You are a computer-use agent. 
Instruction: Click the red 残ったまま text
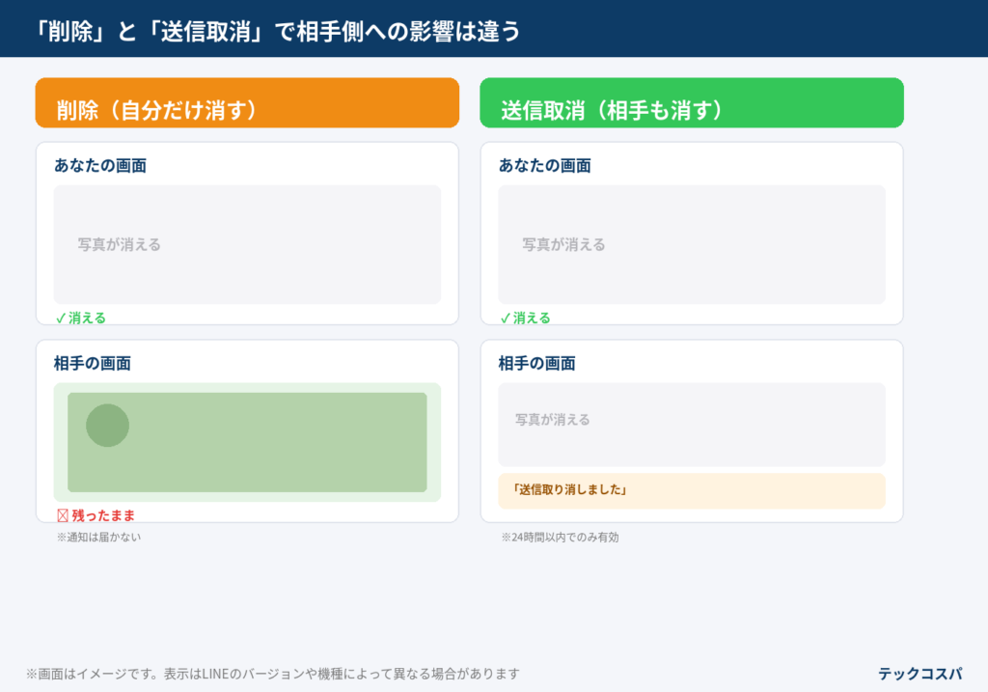(103, 515)
